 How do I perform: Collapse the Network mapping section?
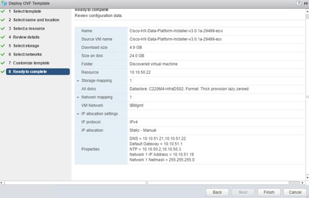coord(78,97)
